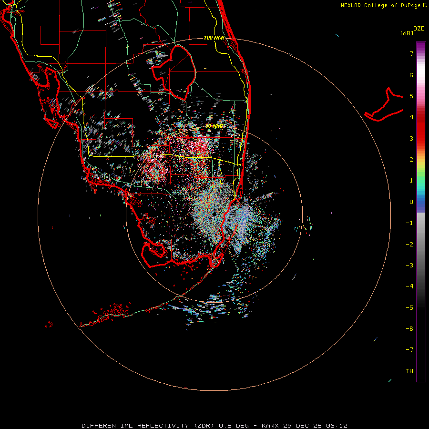Screen dimensions: 429x429
Task: Click the -7 value on color scale
Action: 409,350
